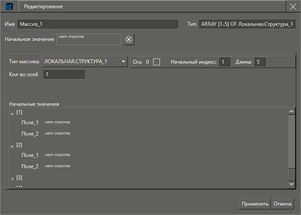This screenshot has height=215, width=301.
Task: Open the Тип массива dropdown
Action: [x=85, y=61]
